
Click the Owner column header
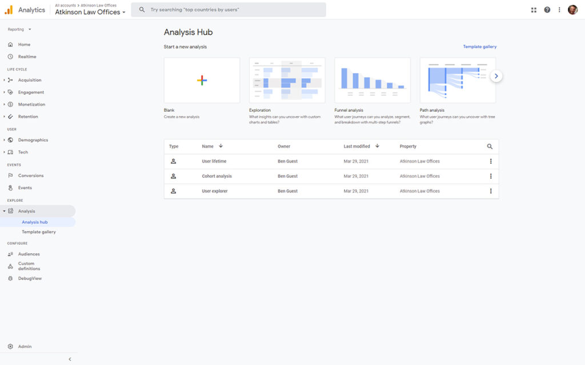[284, 147]
